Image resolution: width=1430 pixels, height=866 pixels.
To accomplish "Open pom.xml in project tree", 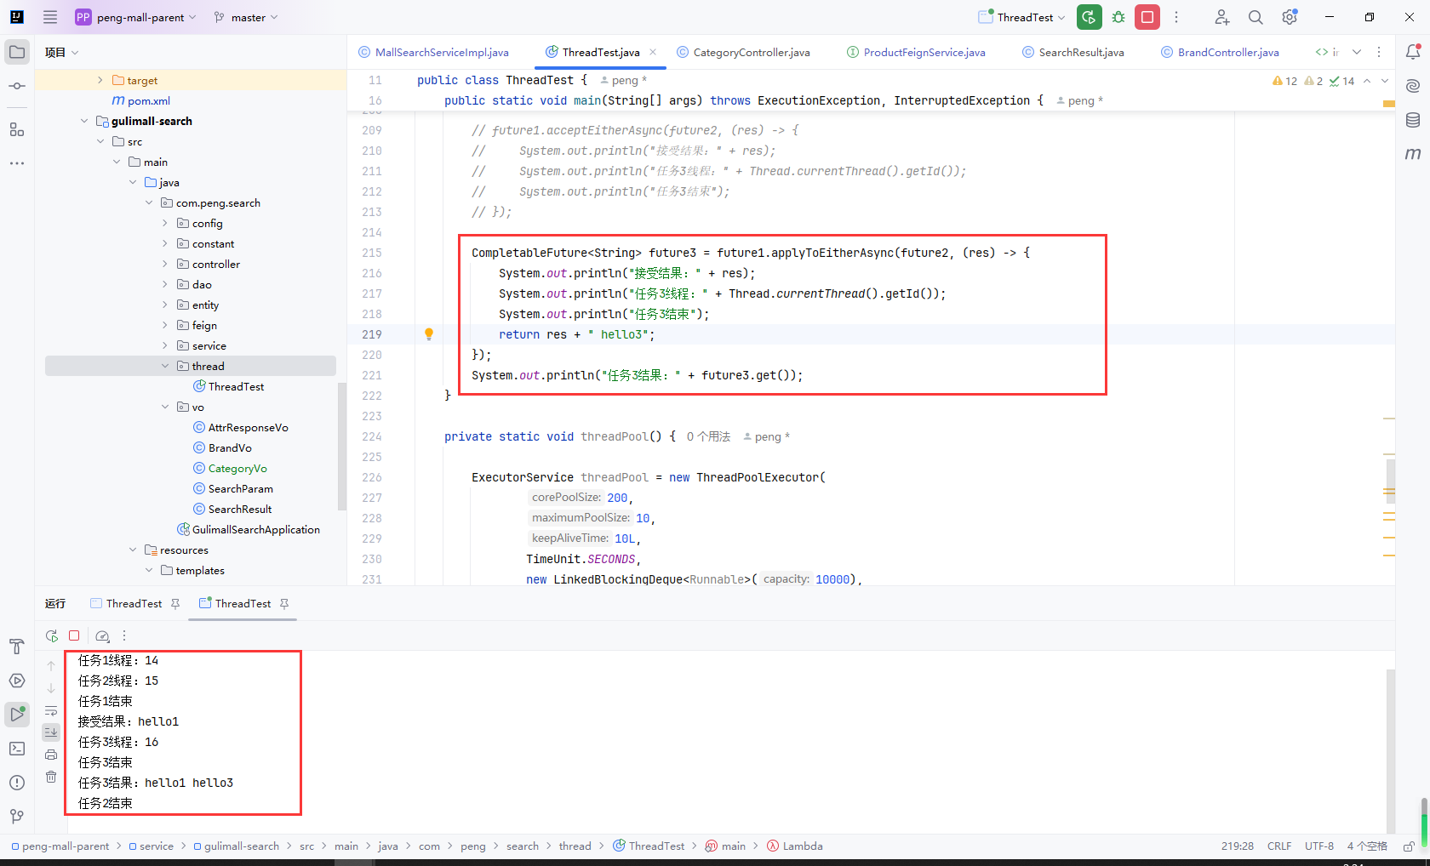I will tap(141, 100).
